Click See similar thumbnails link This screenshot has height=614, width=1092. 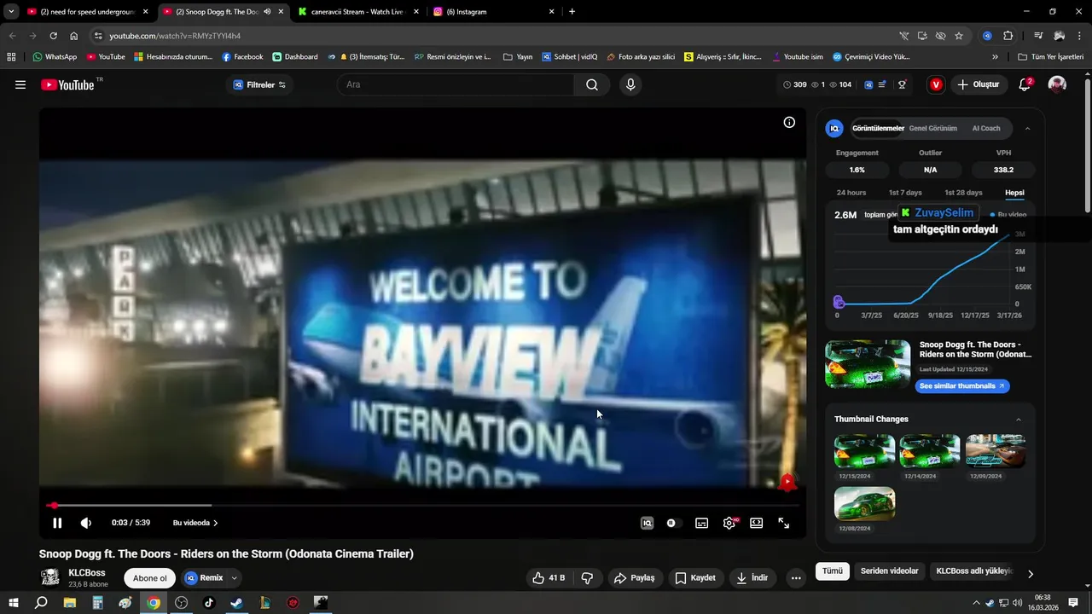pos(963,386)
